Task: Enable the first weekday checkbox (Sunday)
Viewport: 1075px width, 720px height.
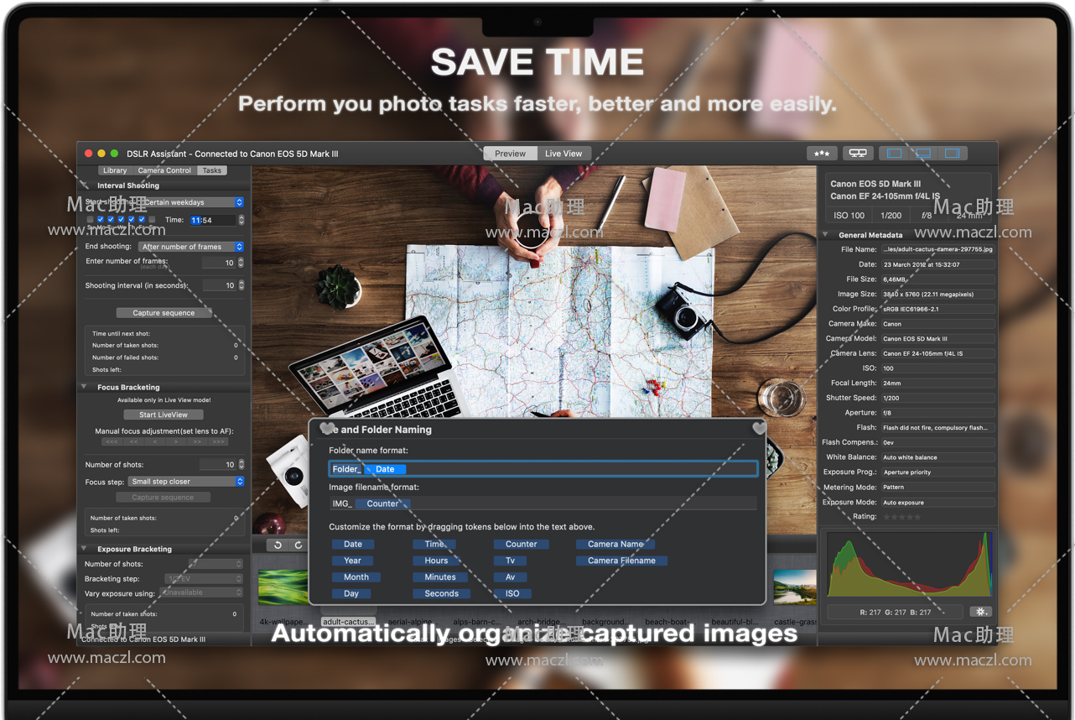Action: (91, 220)
